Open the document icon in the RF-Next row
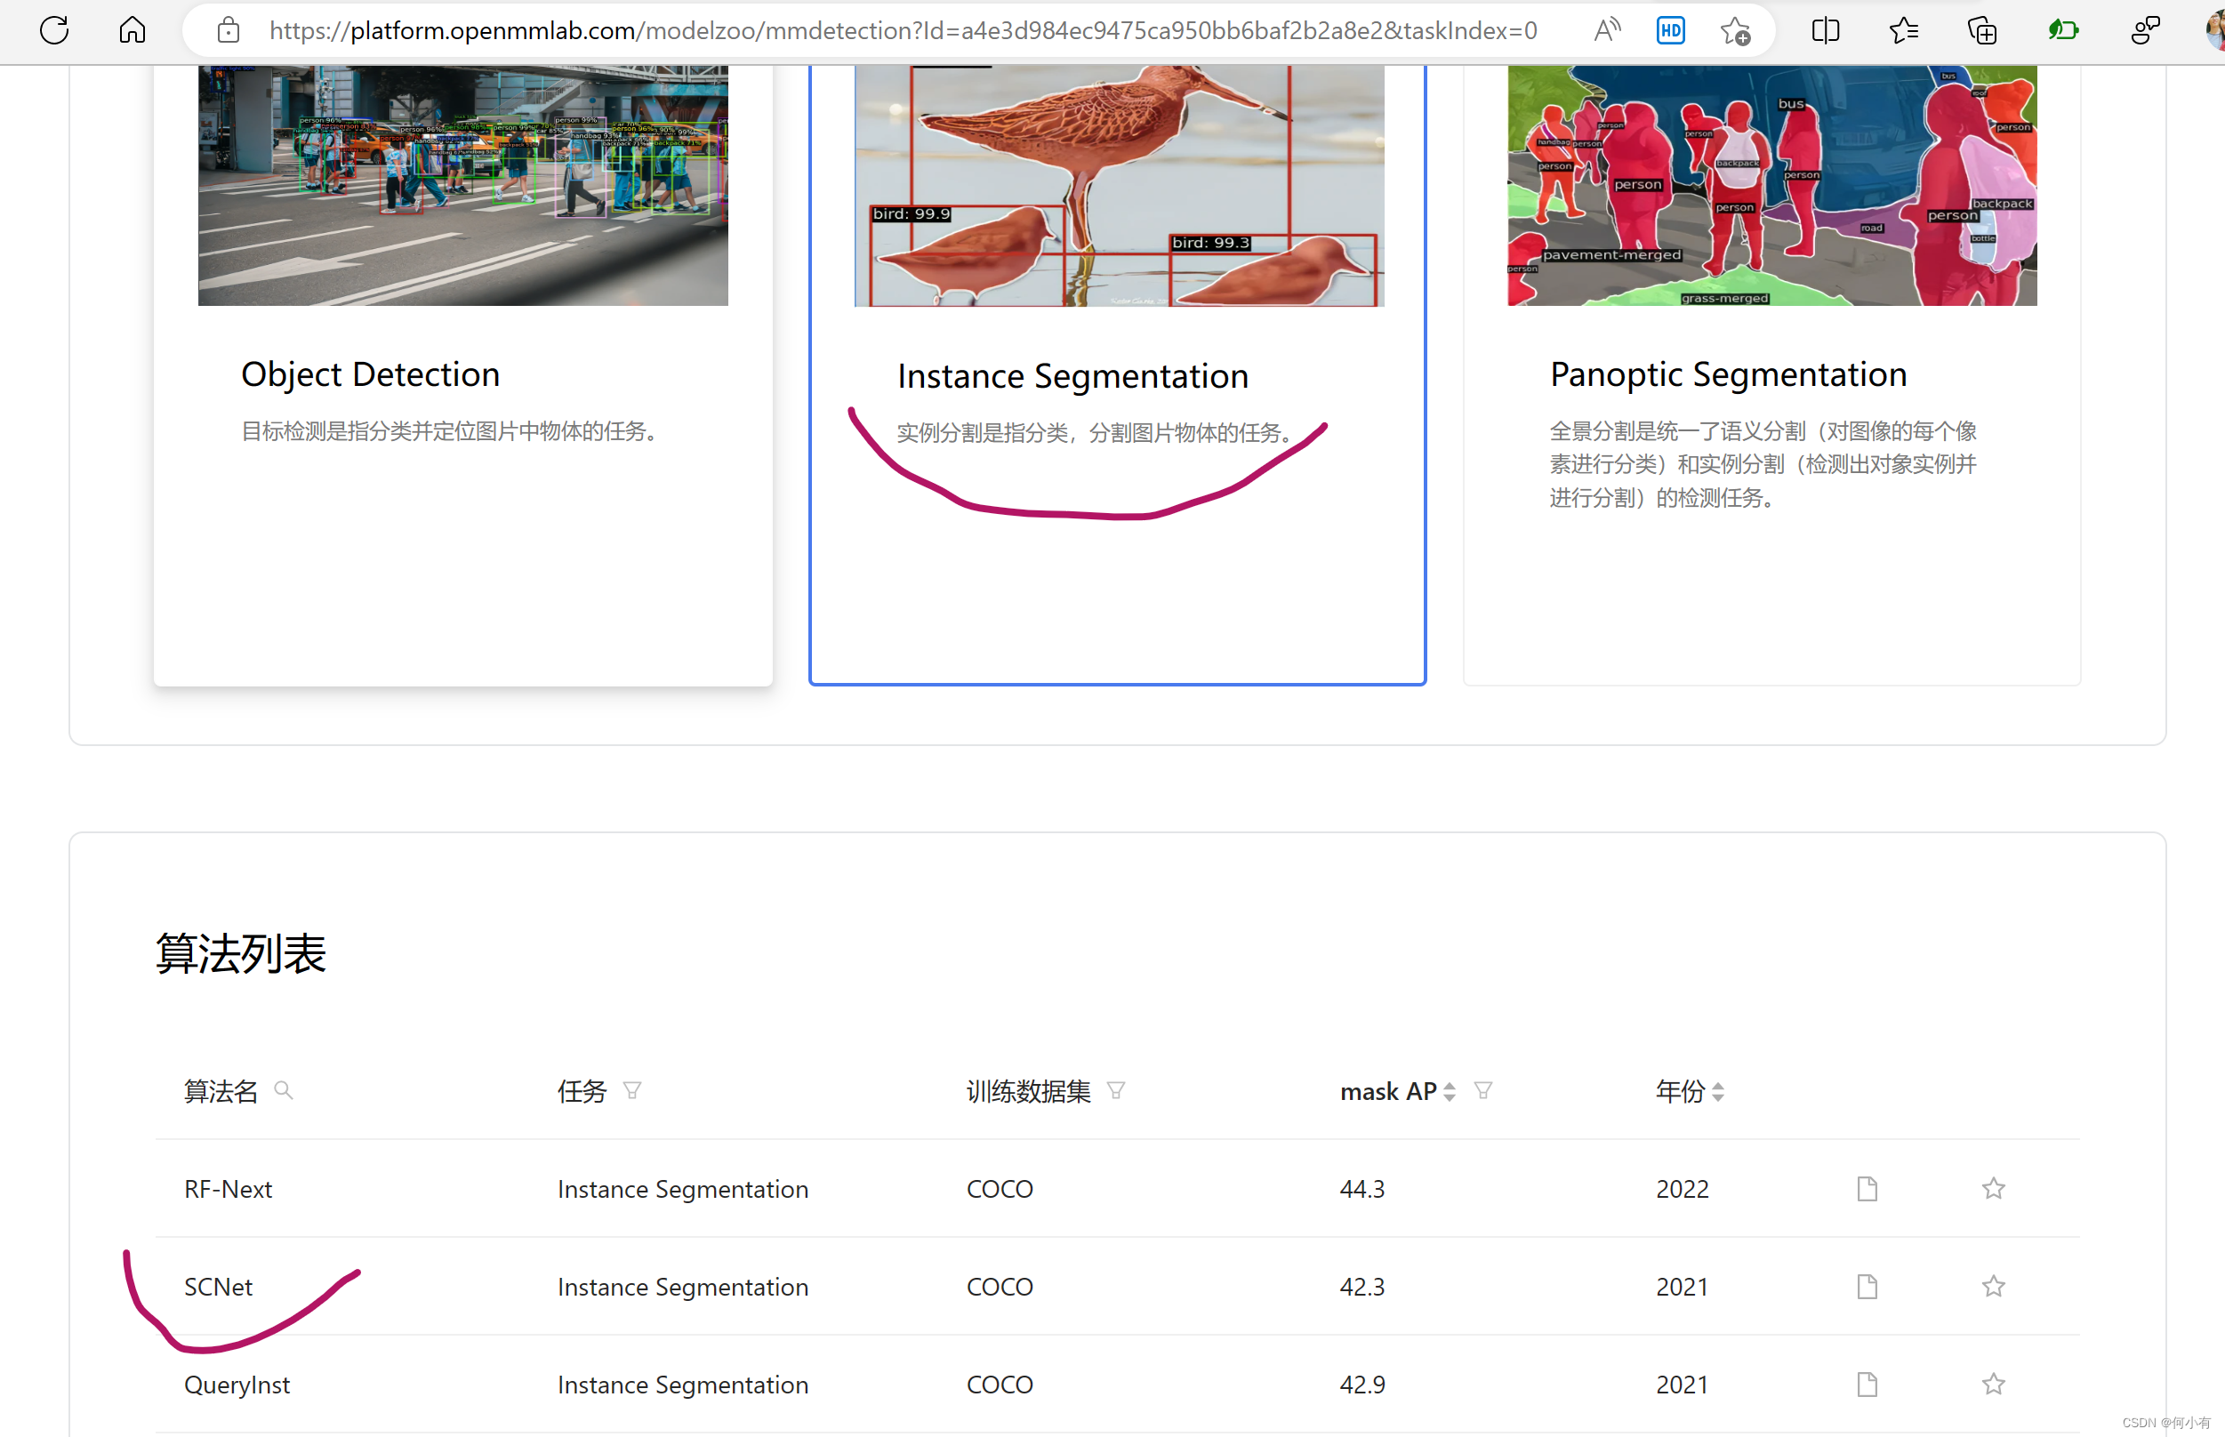2225x1437 pixels. [1867, 1189]
